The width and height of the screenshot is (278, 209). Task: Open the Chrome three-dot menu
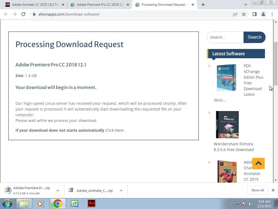click(x=272, y=14)
